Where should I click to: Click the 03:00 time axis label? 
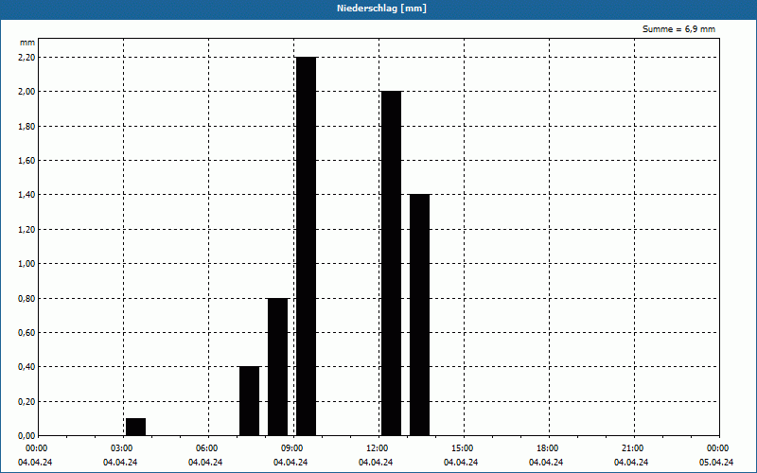click(x=122, y=448)
